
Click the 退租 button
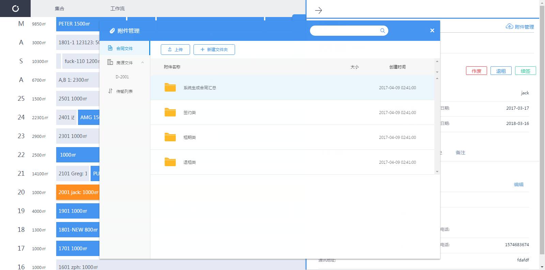coord(501,71)
